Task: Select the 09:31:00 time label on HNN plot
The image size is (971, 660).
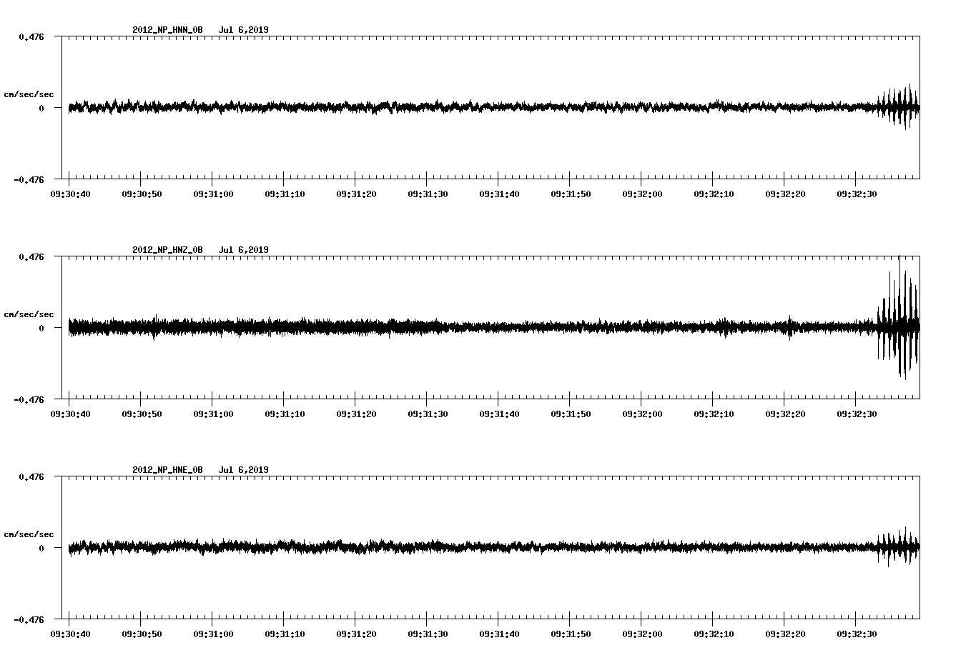Action: pyautogui.click(x=213, y=194)
